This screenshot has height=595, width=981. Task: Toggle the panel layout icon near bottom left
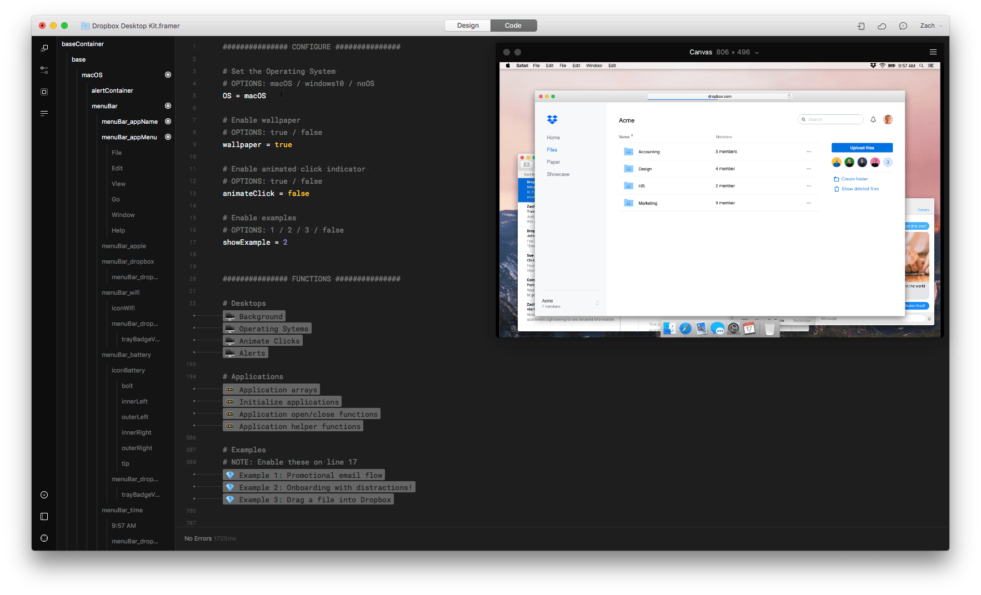click(44, 517)
